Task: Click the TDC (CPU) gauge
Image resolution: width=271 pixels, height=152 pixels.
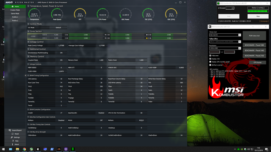Action: tap(148, 14)
